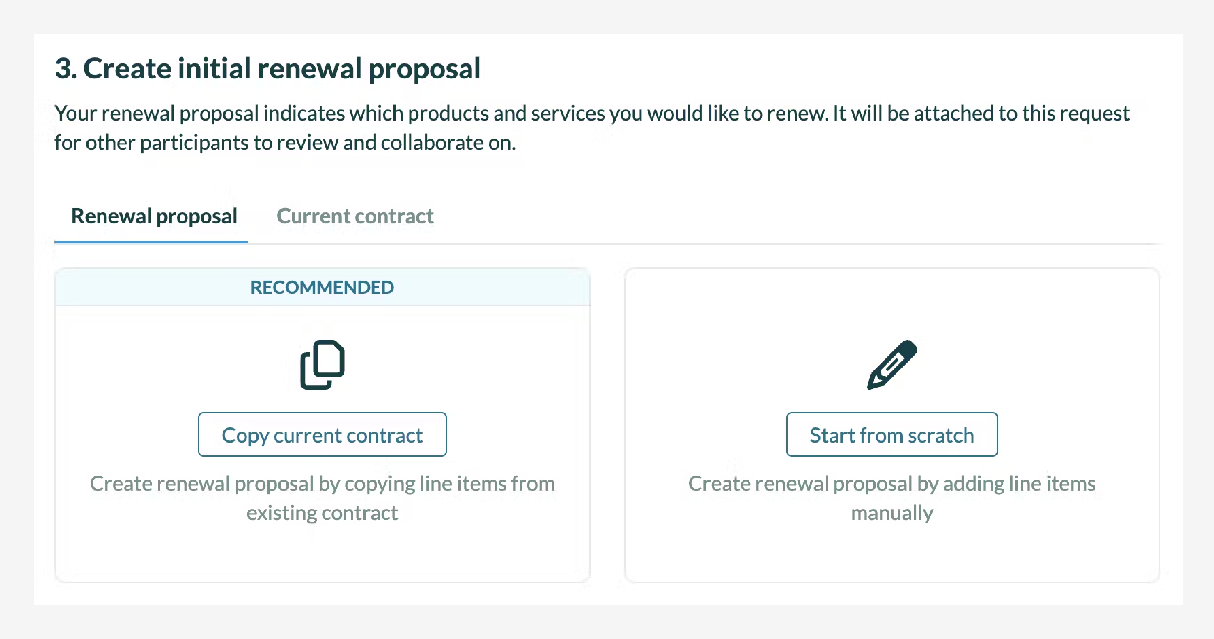The width and height of the screenshot is (1214, 639).
Task: Select the Renewal proposal tab
Action: point(154,216)
